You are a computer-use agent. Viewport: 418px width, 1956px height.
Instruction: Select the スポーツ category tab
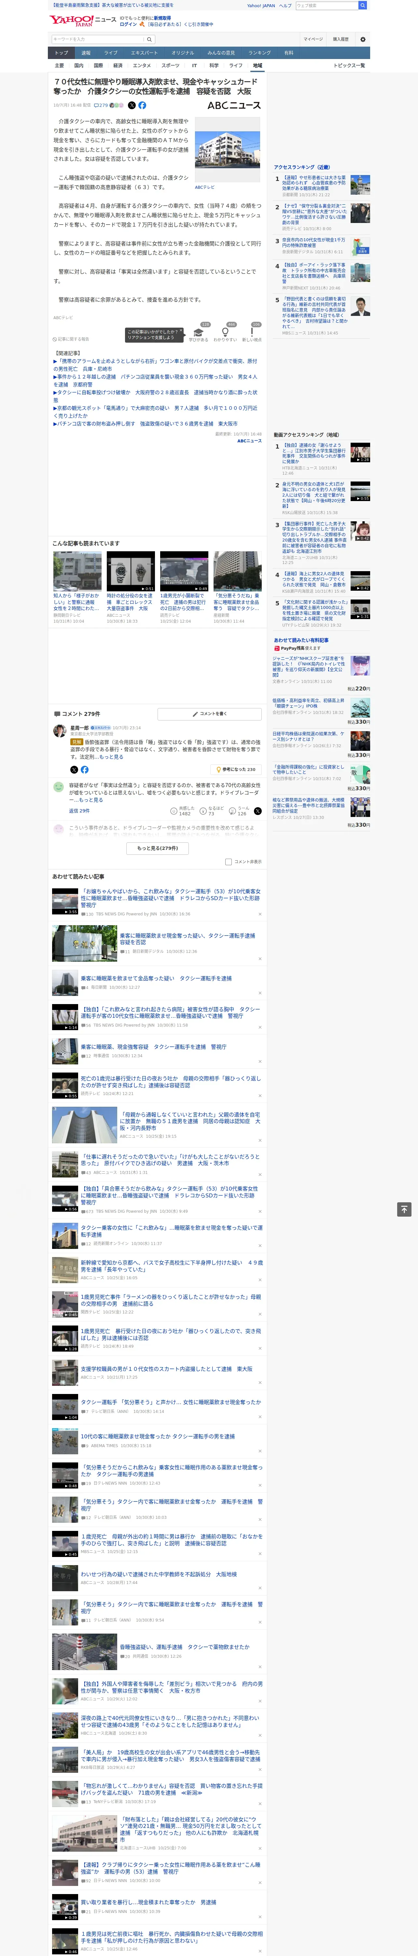171,65
